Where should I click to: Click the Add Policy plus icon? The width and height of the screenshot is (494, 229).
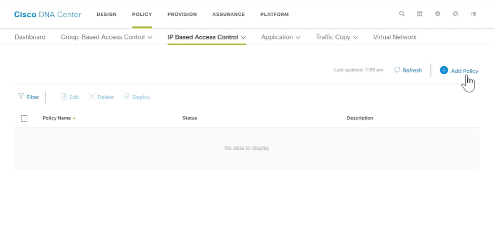tap(444, 70)
